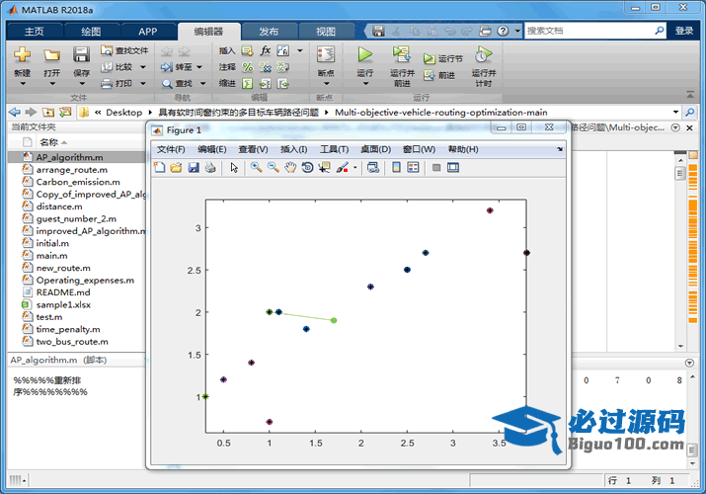This screenshot has width=706, height=494.
Task: Toggle the Edit Plot arrow tool
Action: 234,168
